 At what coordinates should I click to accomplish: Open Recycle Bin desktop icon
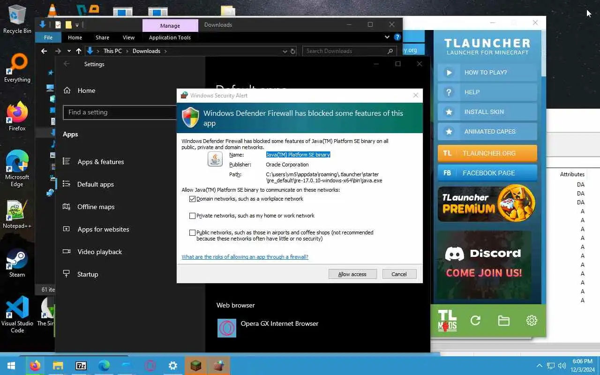[17, 19]
